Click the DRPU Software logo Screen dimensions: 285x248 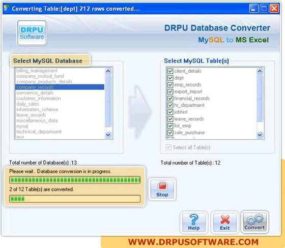point(32,33)
